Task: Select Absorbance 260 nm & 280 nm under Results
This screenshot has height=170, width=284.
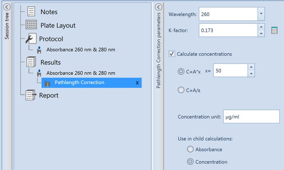Action: tap(81, 73)
